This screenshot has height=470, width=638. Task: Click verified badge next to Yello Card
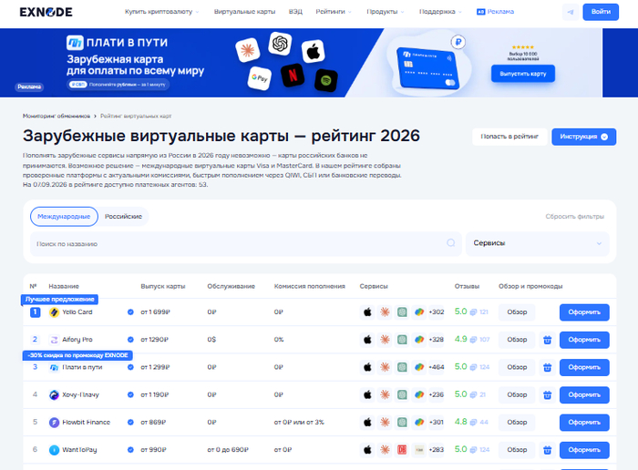click(x=130, y=312)
